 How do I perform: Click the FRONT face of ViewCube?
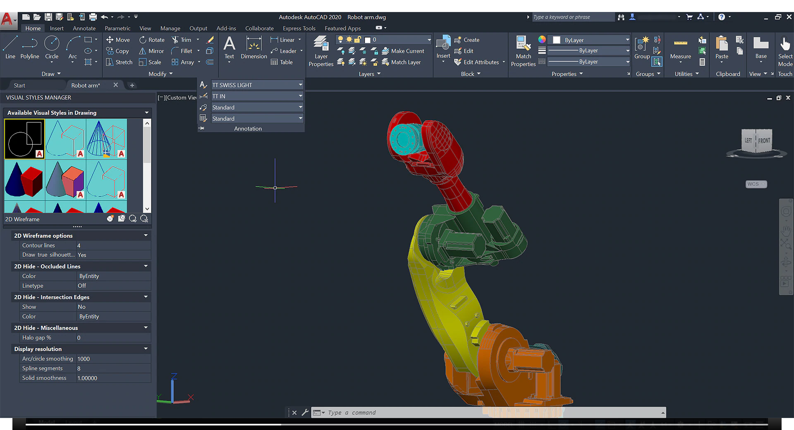point(764,141)
